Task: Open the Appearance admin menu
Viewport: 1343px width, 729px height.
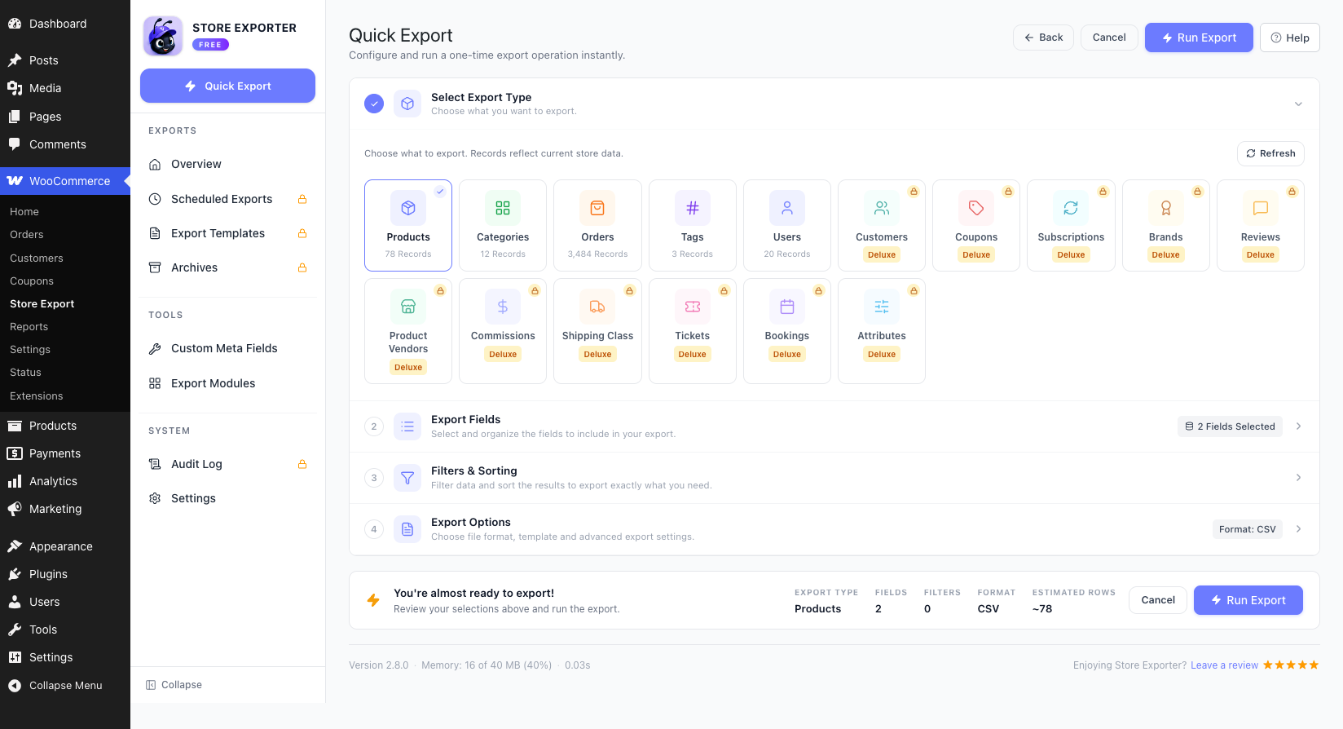Action: coord(65,546)
